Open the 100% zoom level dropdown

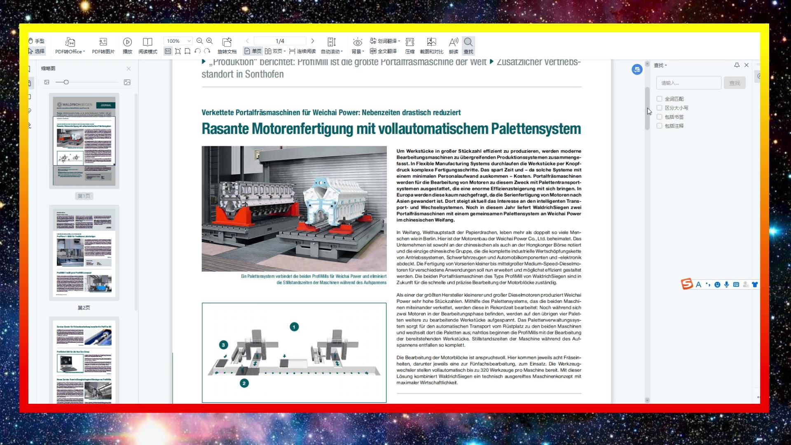tap(189, 41)
